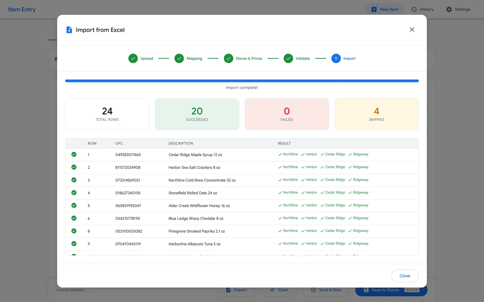Click the Excel file icon in dialog header
Image resolution: width=484 pixels, height=302 pixels.
pyautogui.click(x=69, y=30)
